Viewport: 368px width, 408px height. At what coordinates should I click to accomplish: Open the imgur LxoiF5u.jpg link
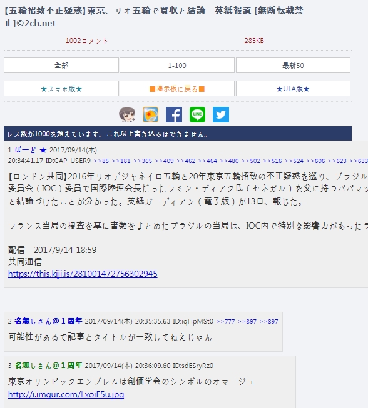[x=66, y=394]
